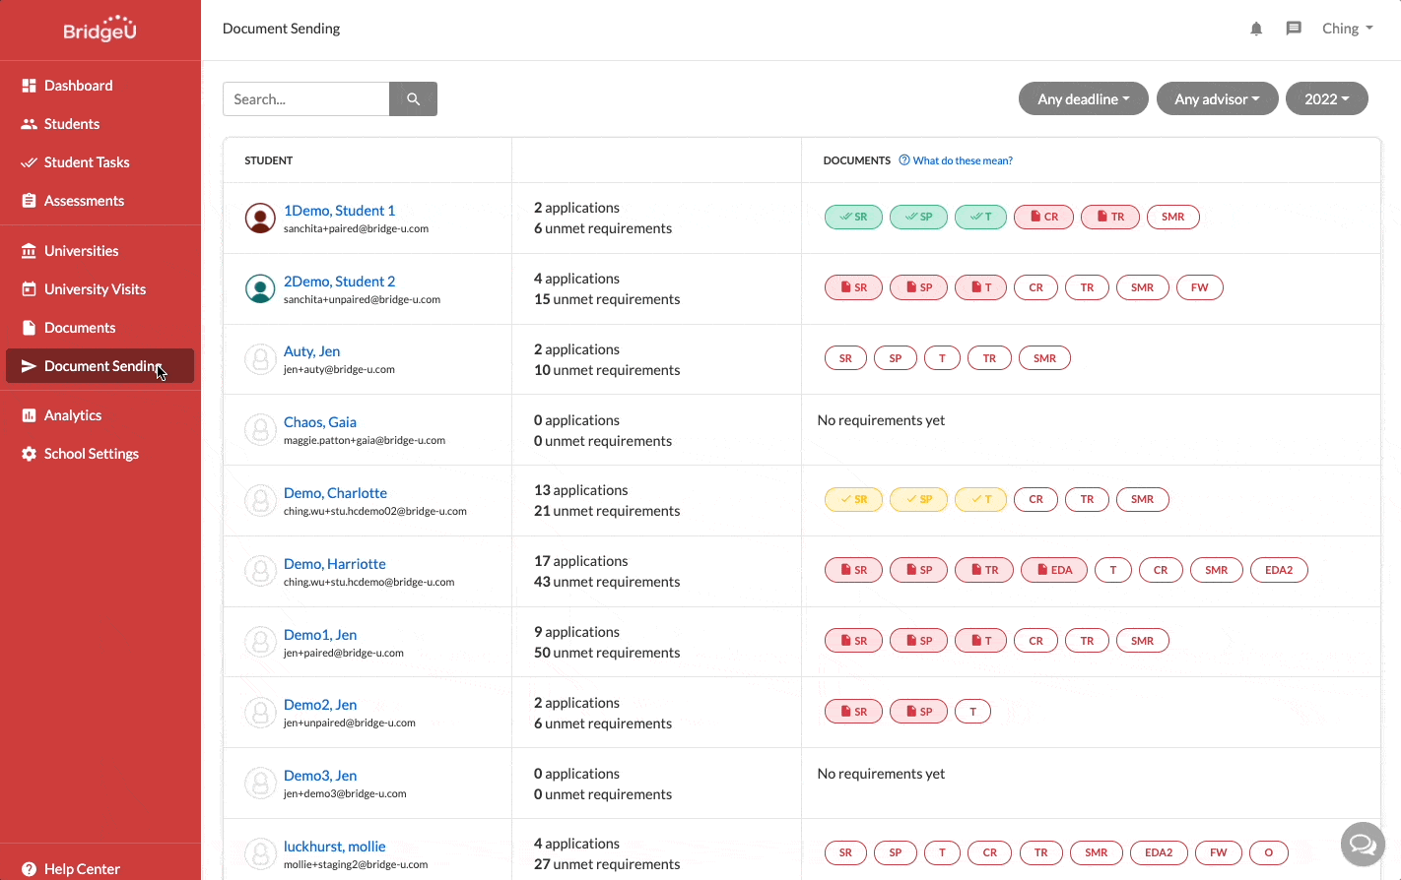Click the T badge for Demo2, Jen
Screen dimensions: 1401x880
click(x=973, y=712)
